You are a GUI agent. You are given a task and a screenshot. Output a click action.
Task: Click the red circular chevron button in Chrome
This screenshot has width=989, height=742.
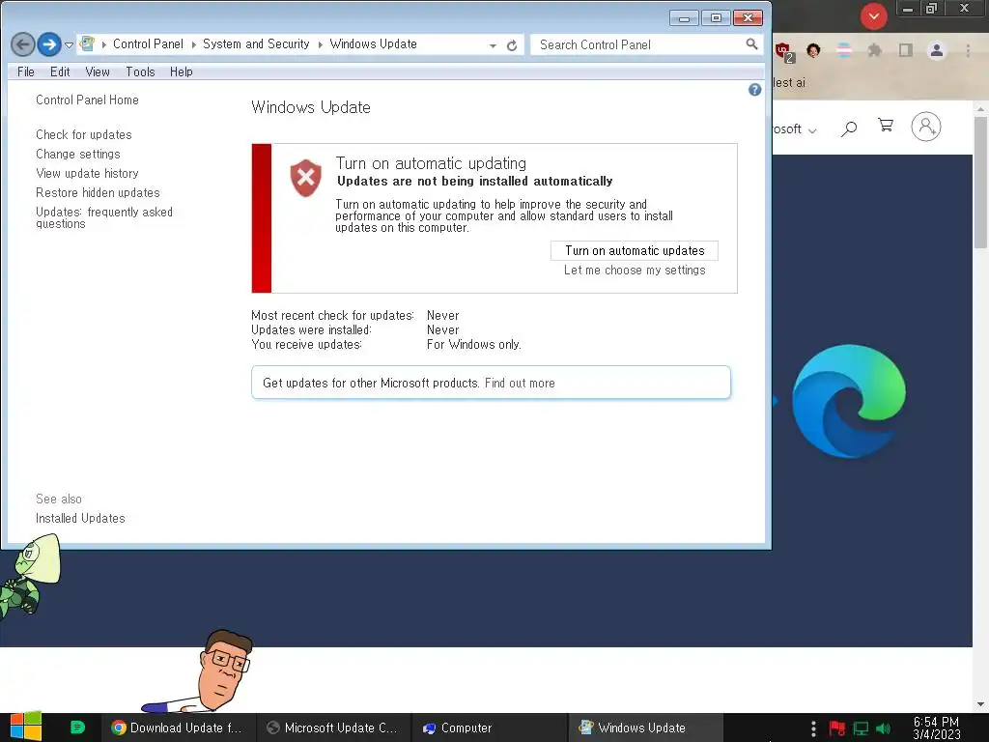pyautogui.click(x=873, y=15)
